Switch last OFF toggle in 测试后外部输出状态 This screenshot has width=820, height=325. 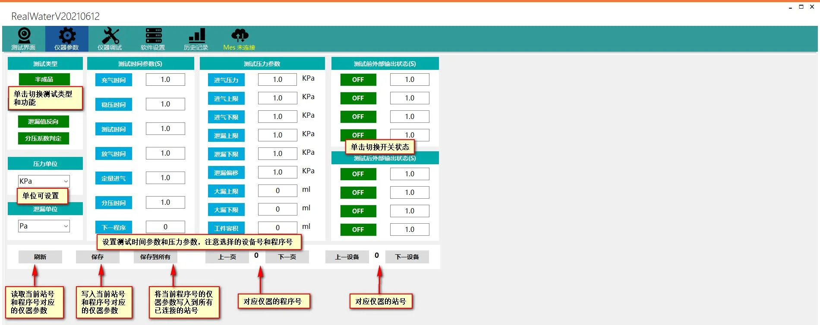[x=358, y=230]
